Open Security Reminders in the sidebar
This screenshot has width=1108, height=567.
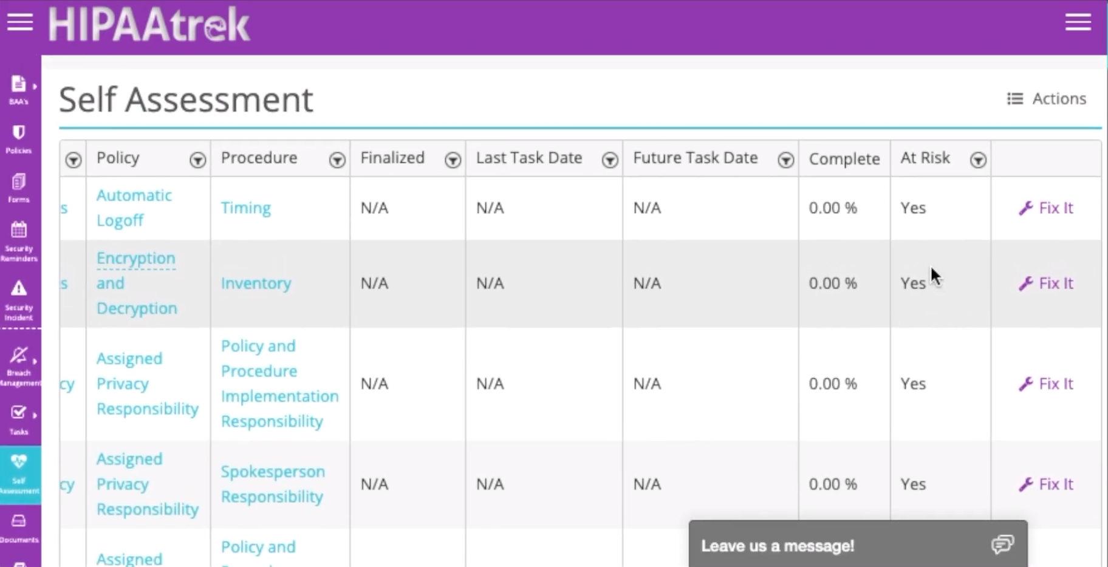[19, 242]
